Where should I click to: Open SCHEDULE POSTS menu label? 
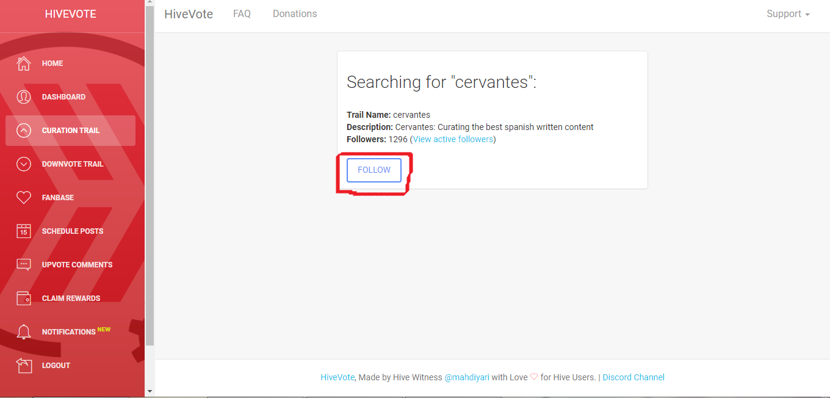pyautogui.click(x=73, y=231)
